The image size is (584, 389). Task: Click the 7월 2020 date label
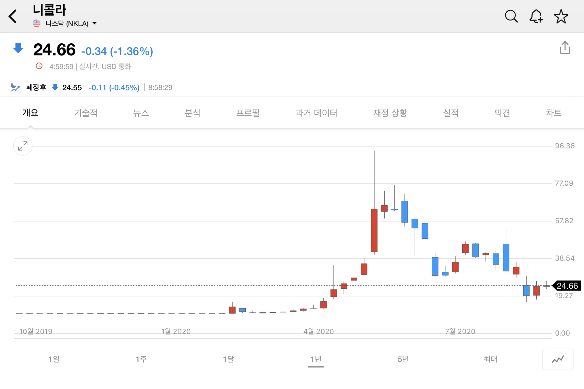460,331
